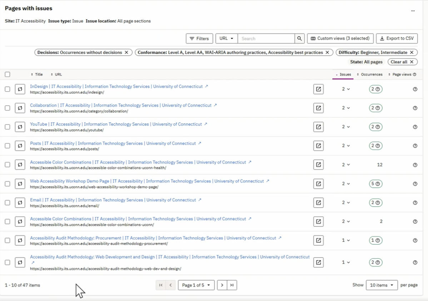
Task: Focus the Search input field
Action: pyautogui.click(x=266, y=39)
